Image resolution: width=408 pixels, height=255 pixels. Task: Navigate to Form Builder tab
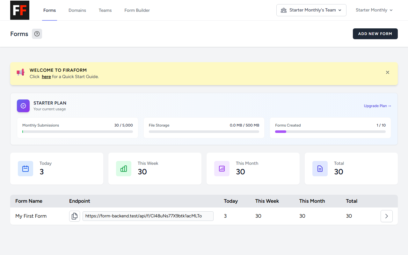[x=137, y=10]
